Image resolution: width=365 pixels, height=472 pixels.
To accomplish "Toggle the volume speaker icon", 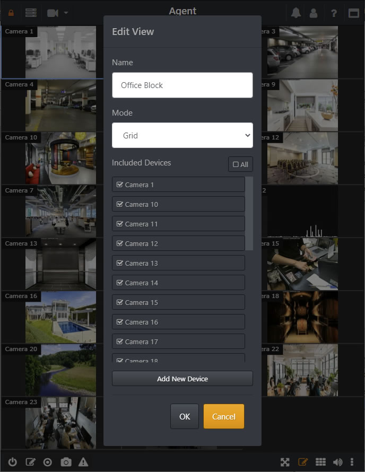I will click(337, 462).
